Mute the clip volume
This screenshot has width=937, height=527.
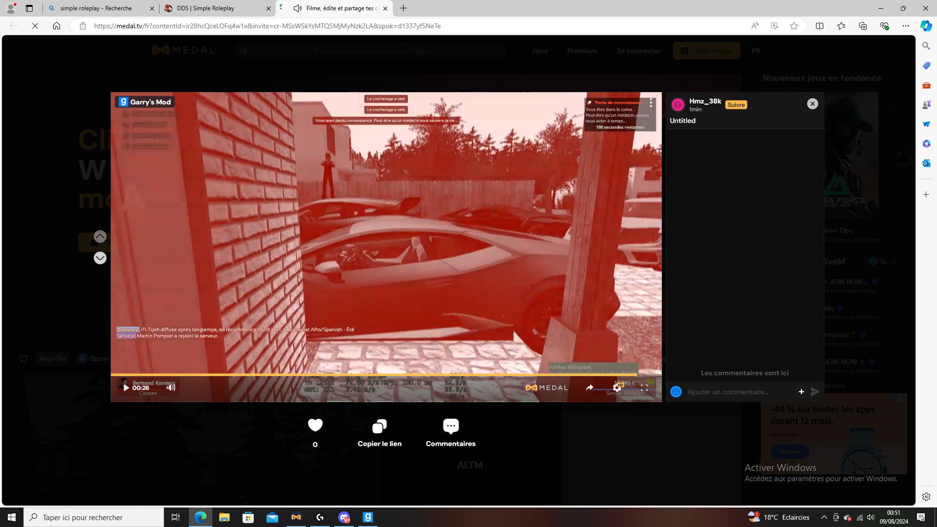coord(171,388)
